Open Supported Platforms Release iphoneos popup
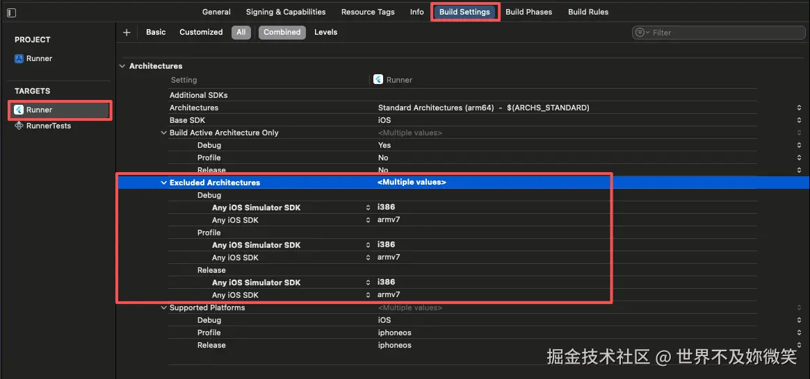810x379 pixels. tap(799, 345)
